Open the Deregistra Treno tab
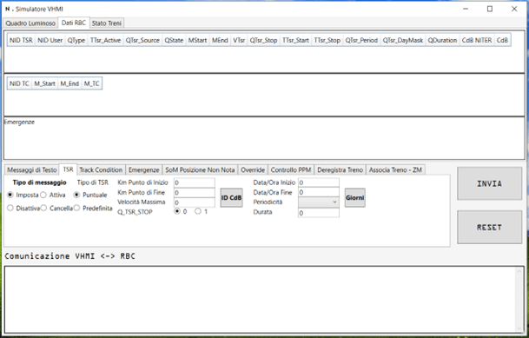This screenshot has width=529, height=338. pos(341,169)
